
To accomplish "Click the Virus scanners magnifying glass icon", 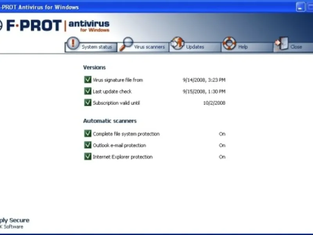I will pyautogui.click(x=126, y=44).
